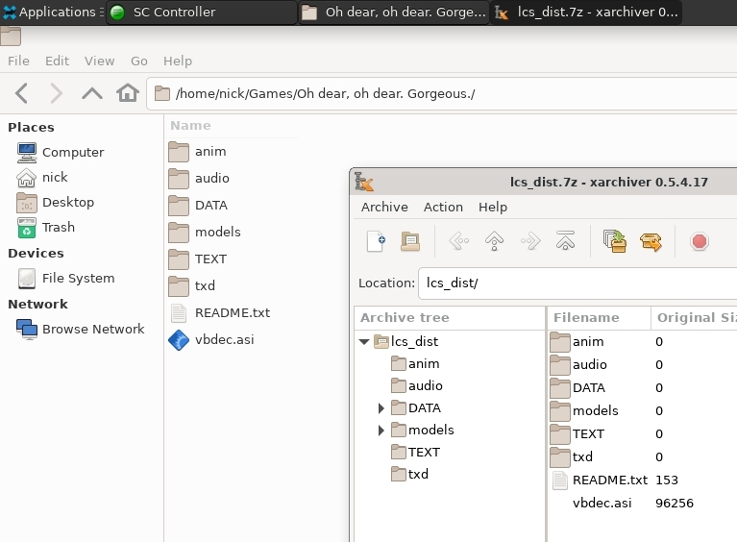The width and height of the screenshot is (737, 542).
Task: Select the anim folder in file manager
Action: 197,152
